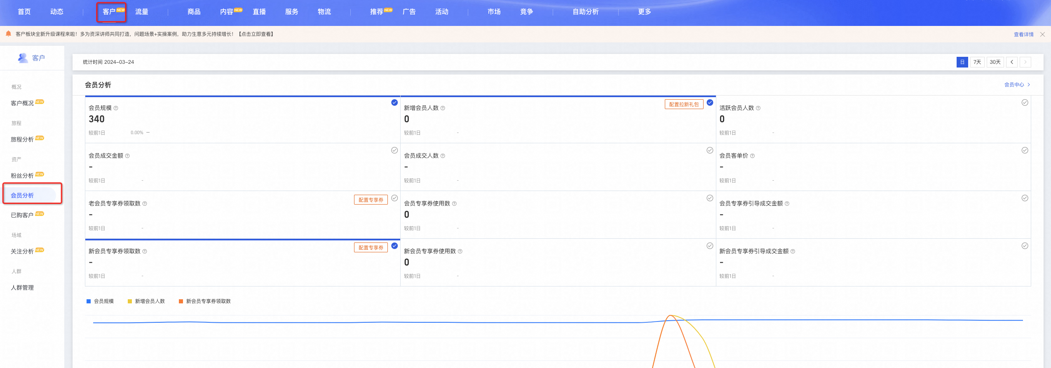
Task: Select 旅程分析 in the sidebar
Action: tap(22, 140)
